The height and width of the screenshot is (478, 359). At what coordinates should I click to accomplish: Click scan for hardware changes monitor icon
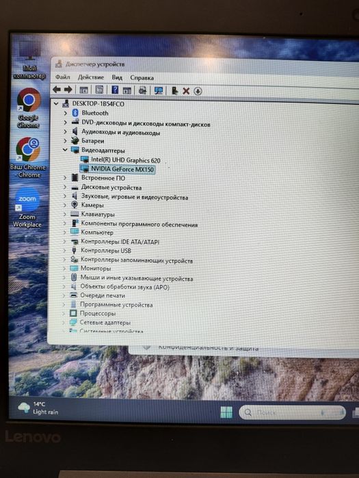click(x=159, y=90)
